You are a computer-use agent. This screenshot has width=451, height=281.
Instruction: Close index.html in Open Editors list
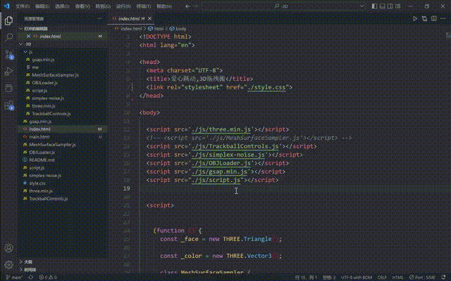pos(28,37)
